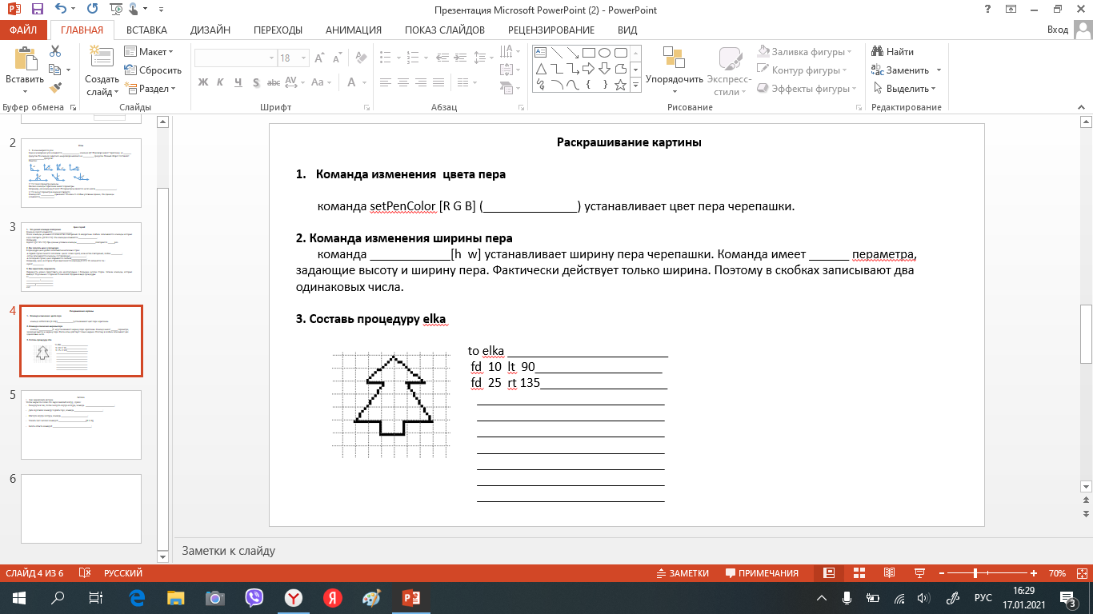Click Вход to sign in

point(1058,30)
